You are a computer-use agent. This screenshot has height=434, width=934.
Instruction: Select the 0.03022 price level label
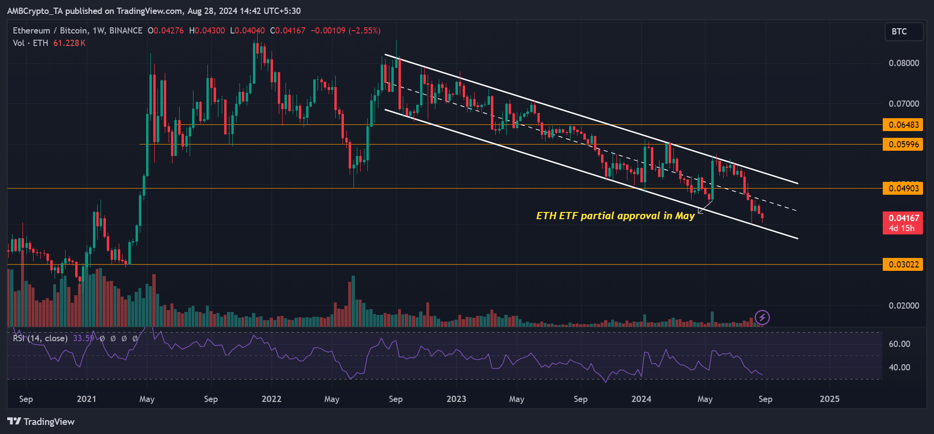[903, 265]
